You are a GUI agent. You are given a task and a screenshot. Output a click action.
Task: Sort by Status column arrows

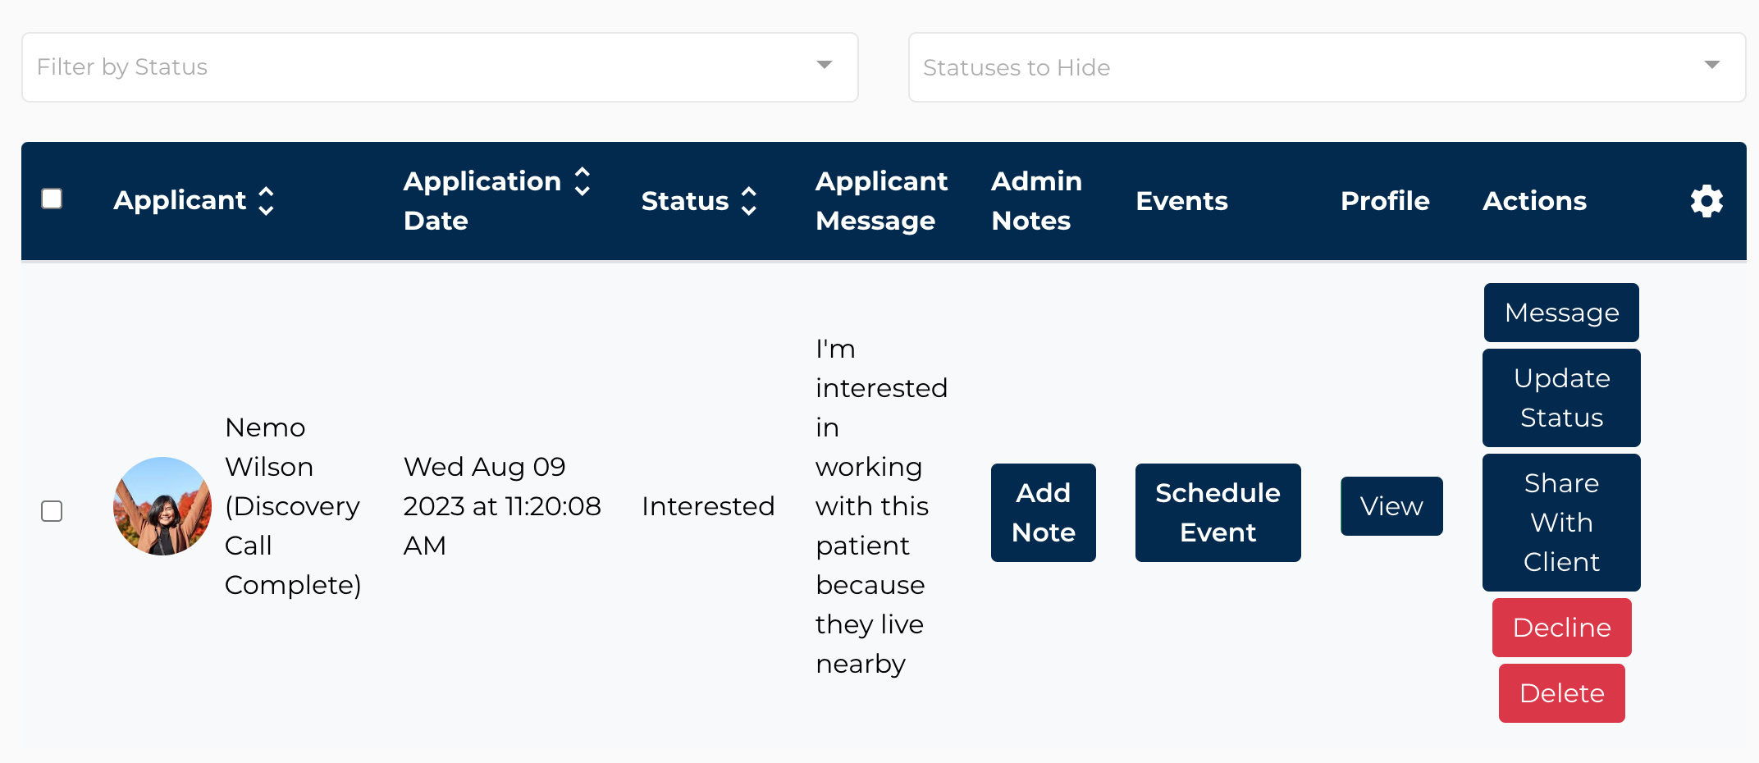coord(749,201)
